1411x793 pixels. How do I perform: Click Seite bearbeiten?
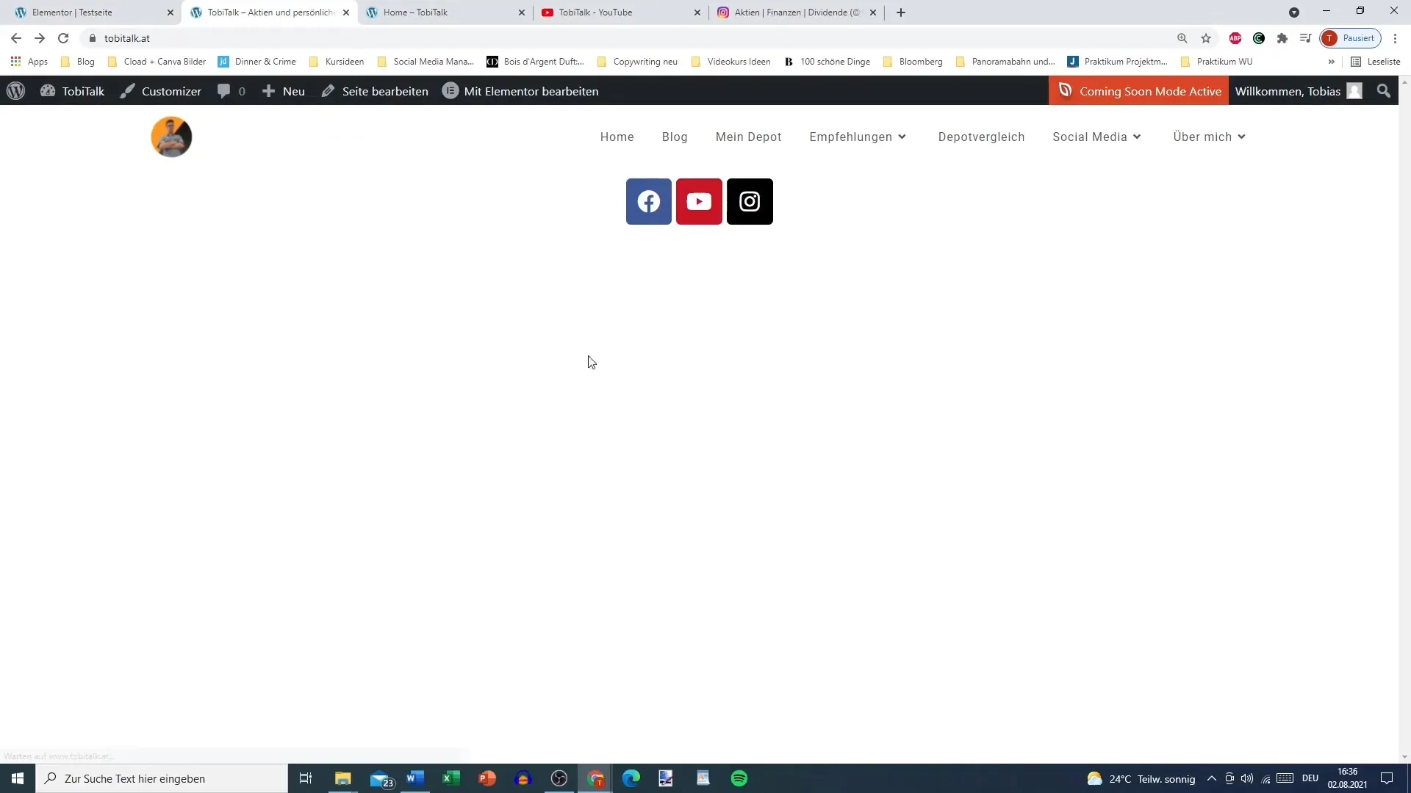point(375,91)
